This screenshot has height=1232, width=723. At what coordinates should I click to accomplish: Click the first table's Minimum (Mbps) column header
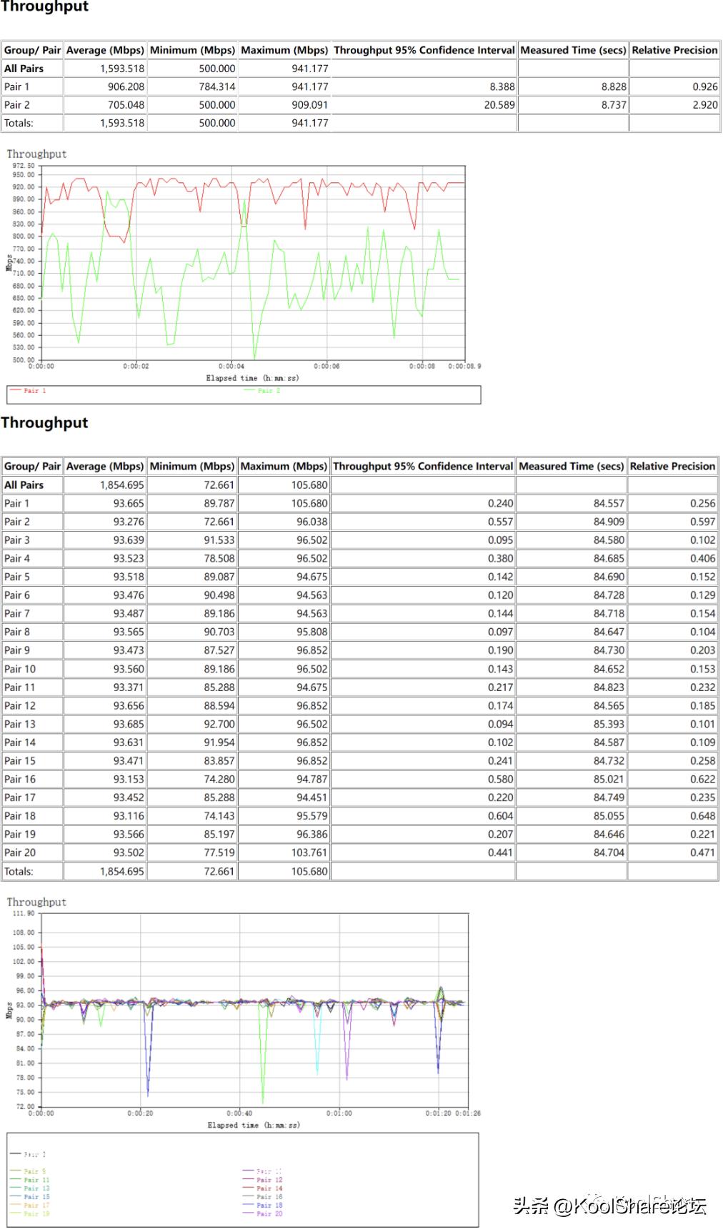(192, 50)
